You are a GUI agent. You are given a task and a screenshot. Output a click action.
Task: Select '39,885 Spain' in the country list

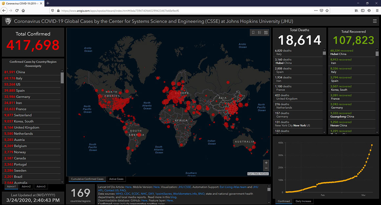point(32,90)
